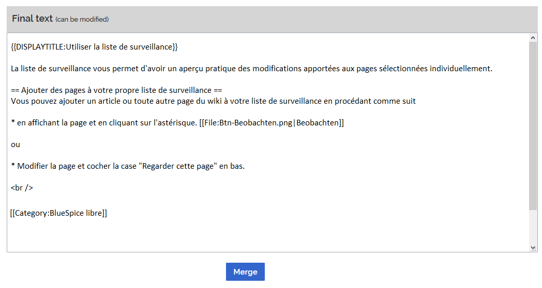Viewport: 542px width, 288px height.
Task: Place cursor in the DISPLAYTITLE line
Action: pyautogui.click(x=94, y=47)
